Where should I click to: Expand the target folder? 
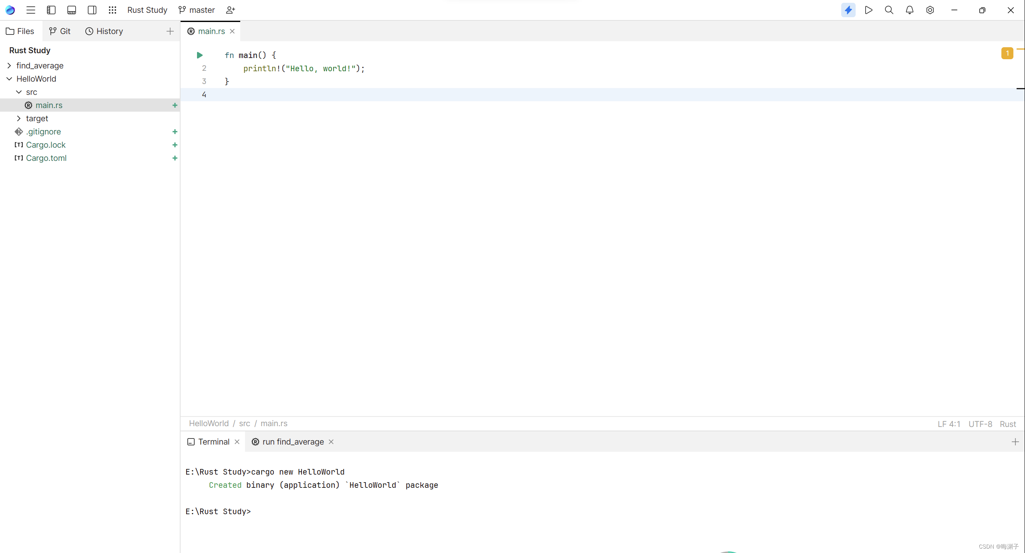tap(19, 118)
